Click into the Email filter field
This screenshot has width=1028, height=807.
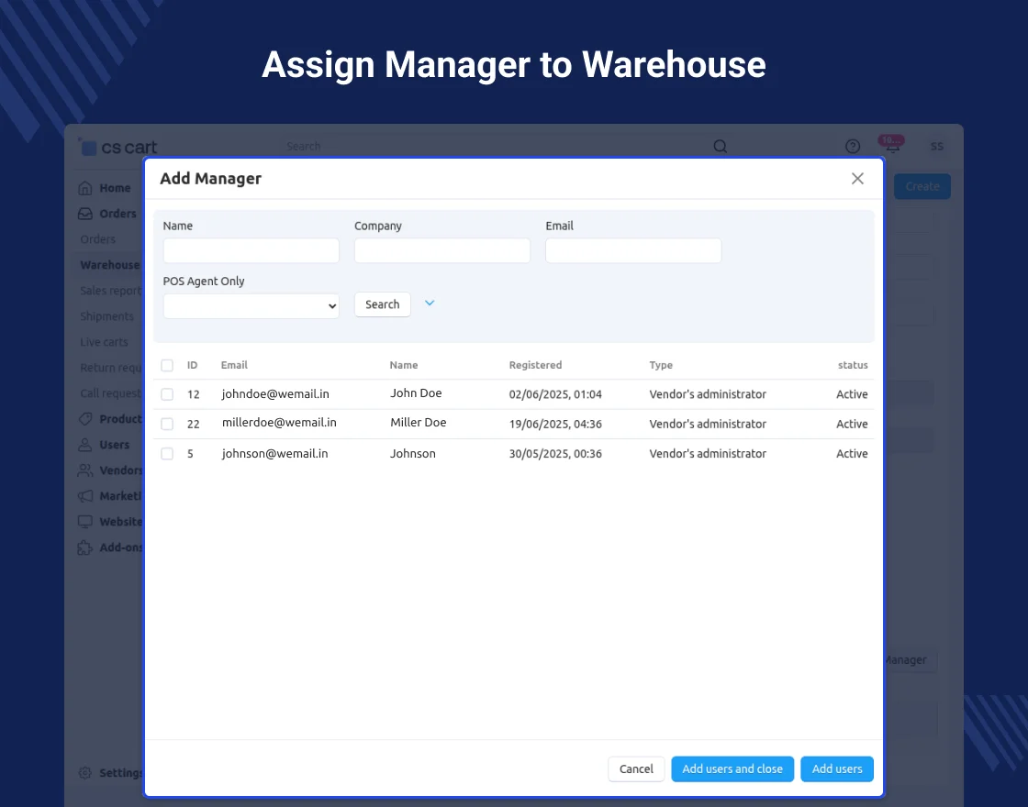point(633,251)
